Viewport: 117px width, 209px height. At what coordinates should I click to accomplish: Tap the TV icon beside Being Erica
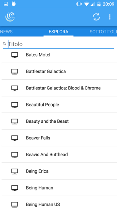[15, 171]
